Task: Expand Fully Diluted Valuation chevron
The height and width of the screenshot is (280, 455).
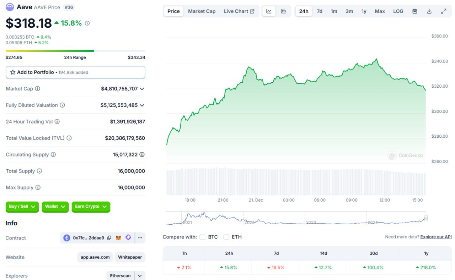Action: tap(142, 105)
